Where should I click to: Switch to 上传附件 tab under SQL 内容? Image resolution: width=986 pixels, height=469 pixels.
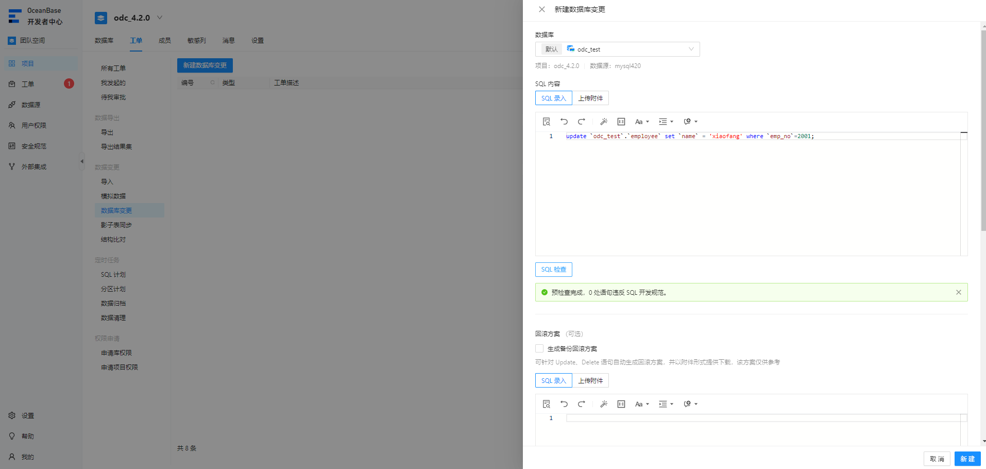(590, 98)
